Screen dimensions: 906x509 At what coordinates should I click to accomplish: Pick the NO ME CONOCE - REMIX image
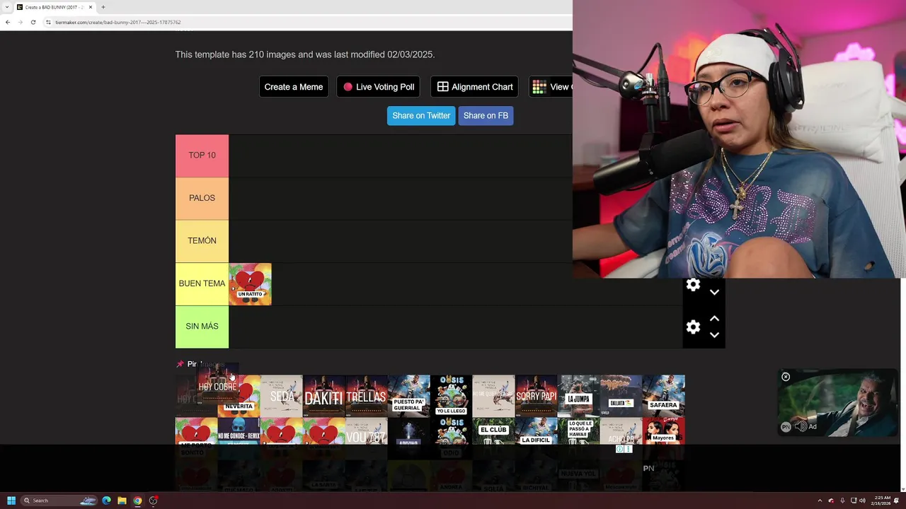click(239, 432)
